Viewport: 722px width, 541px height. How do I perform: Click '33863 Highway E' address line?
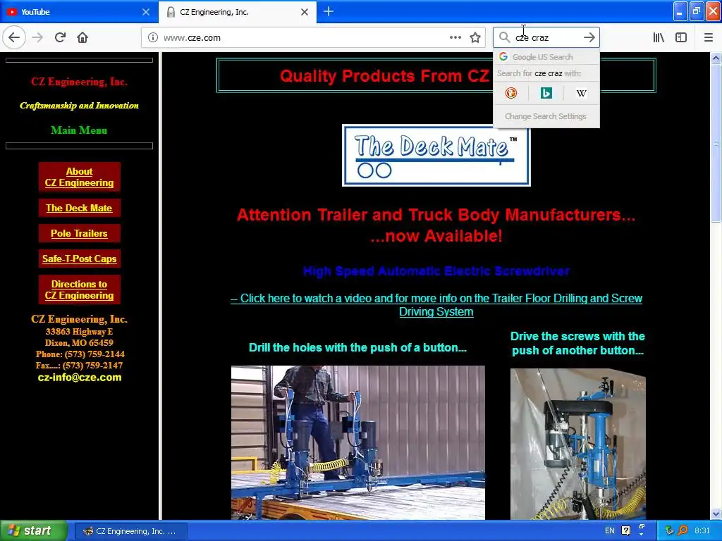pyautogui.click(x=79, y=332)
